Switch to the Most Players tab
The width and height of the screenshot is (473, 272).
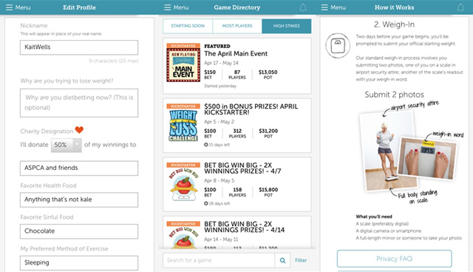pyautogui.click(x=237, y=26)
